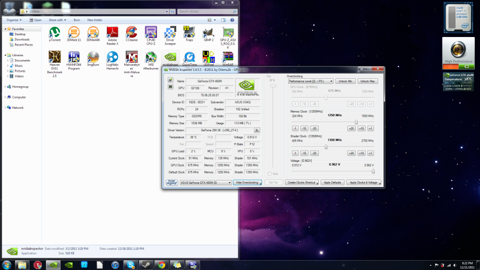Image resolution: width=480 pixels, height=270 pixels.
Task: Select the Fraps icon
Action: coord(189,34)
